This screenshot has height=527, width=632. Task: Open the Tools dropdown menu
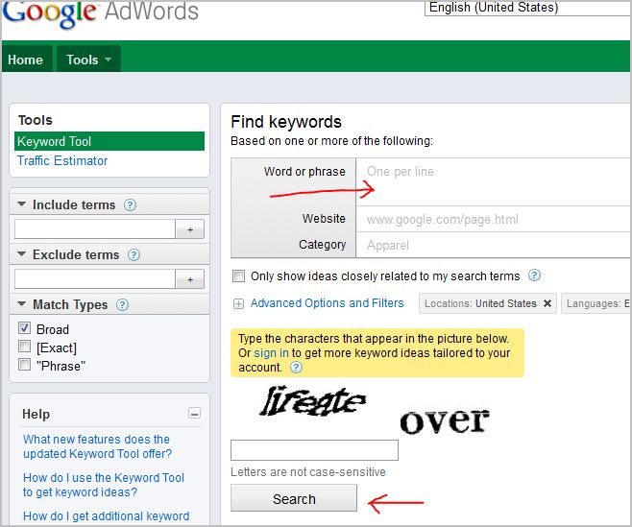pyautogui.click(x=88, y=60)
